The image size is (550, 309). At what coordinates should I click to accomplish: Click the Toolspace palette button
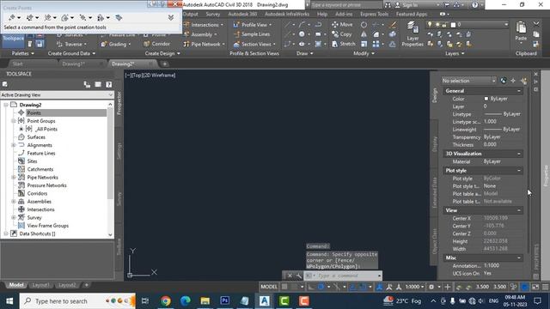coord(13,39)
